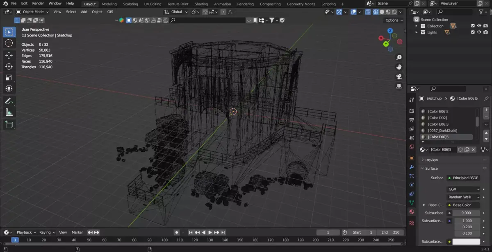492x252 pixels.
Task: Select the Move tool
Action: (9, 55)
